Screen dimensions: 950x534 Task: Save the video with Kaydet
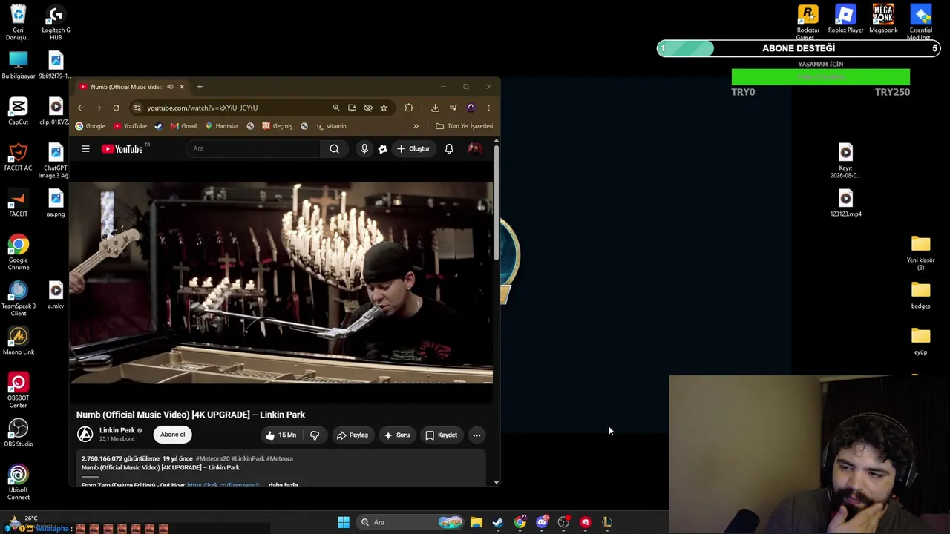click(x=441, y=435)
